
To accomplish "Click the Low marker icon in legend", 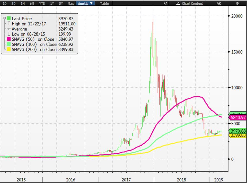I will (x=9, y=34).
